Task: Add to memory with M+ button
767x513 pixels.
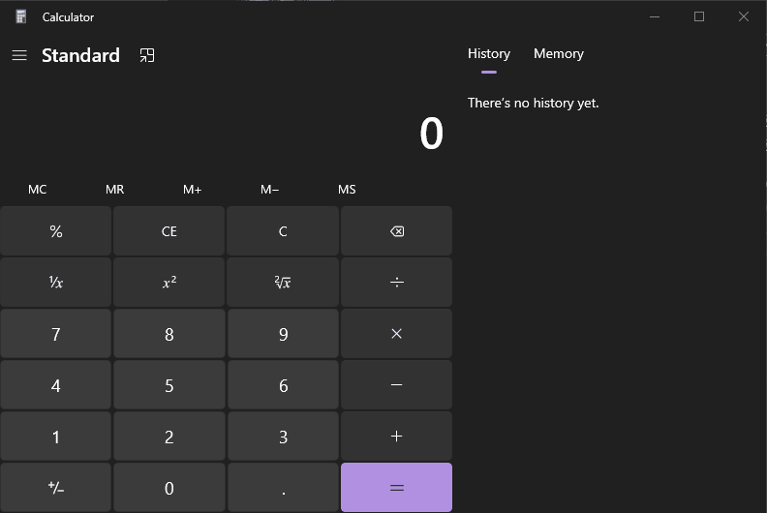Action: point(193,190)
